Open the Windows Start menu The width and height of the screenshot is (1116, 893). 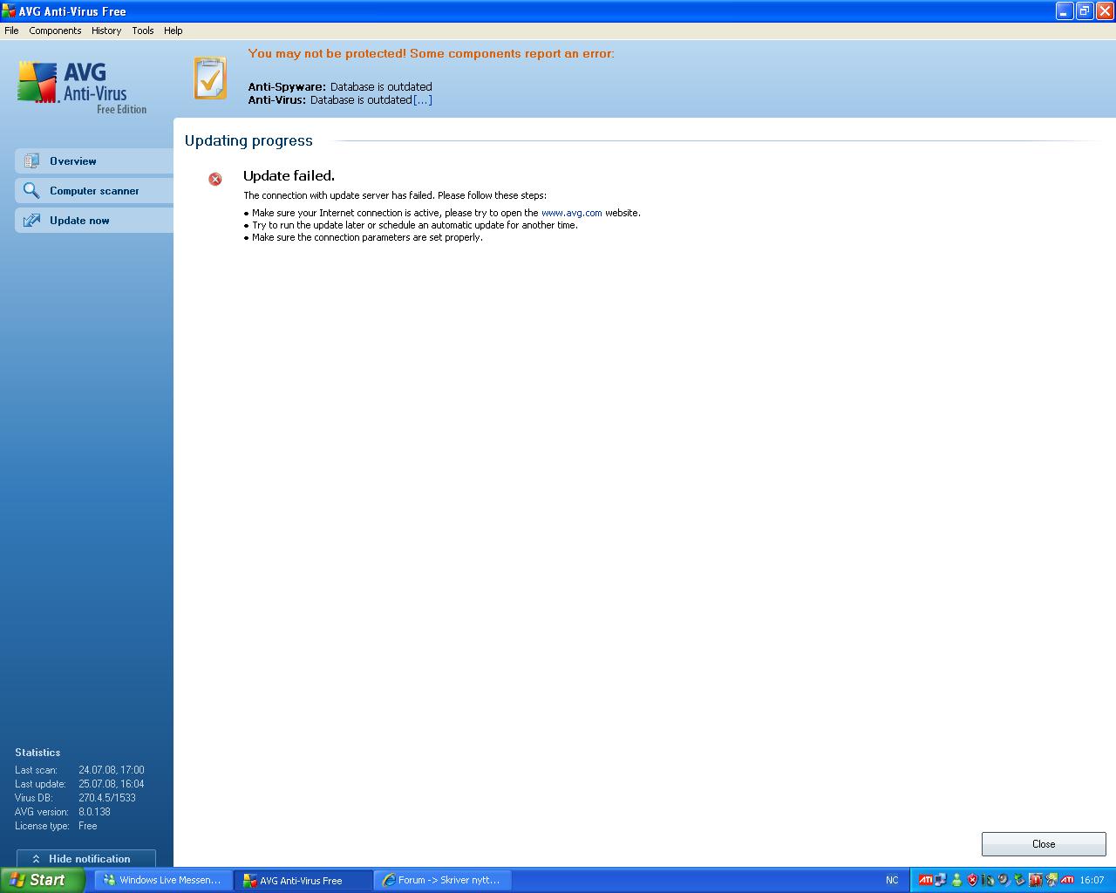pos(43,880)
